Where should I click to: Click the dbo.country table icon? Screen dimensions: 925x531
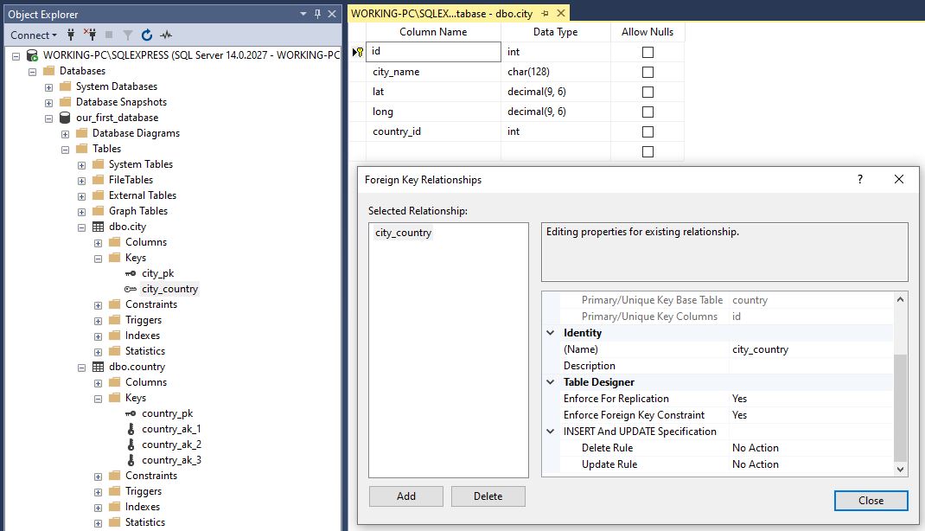point(98,367)
